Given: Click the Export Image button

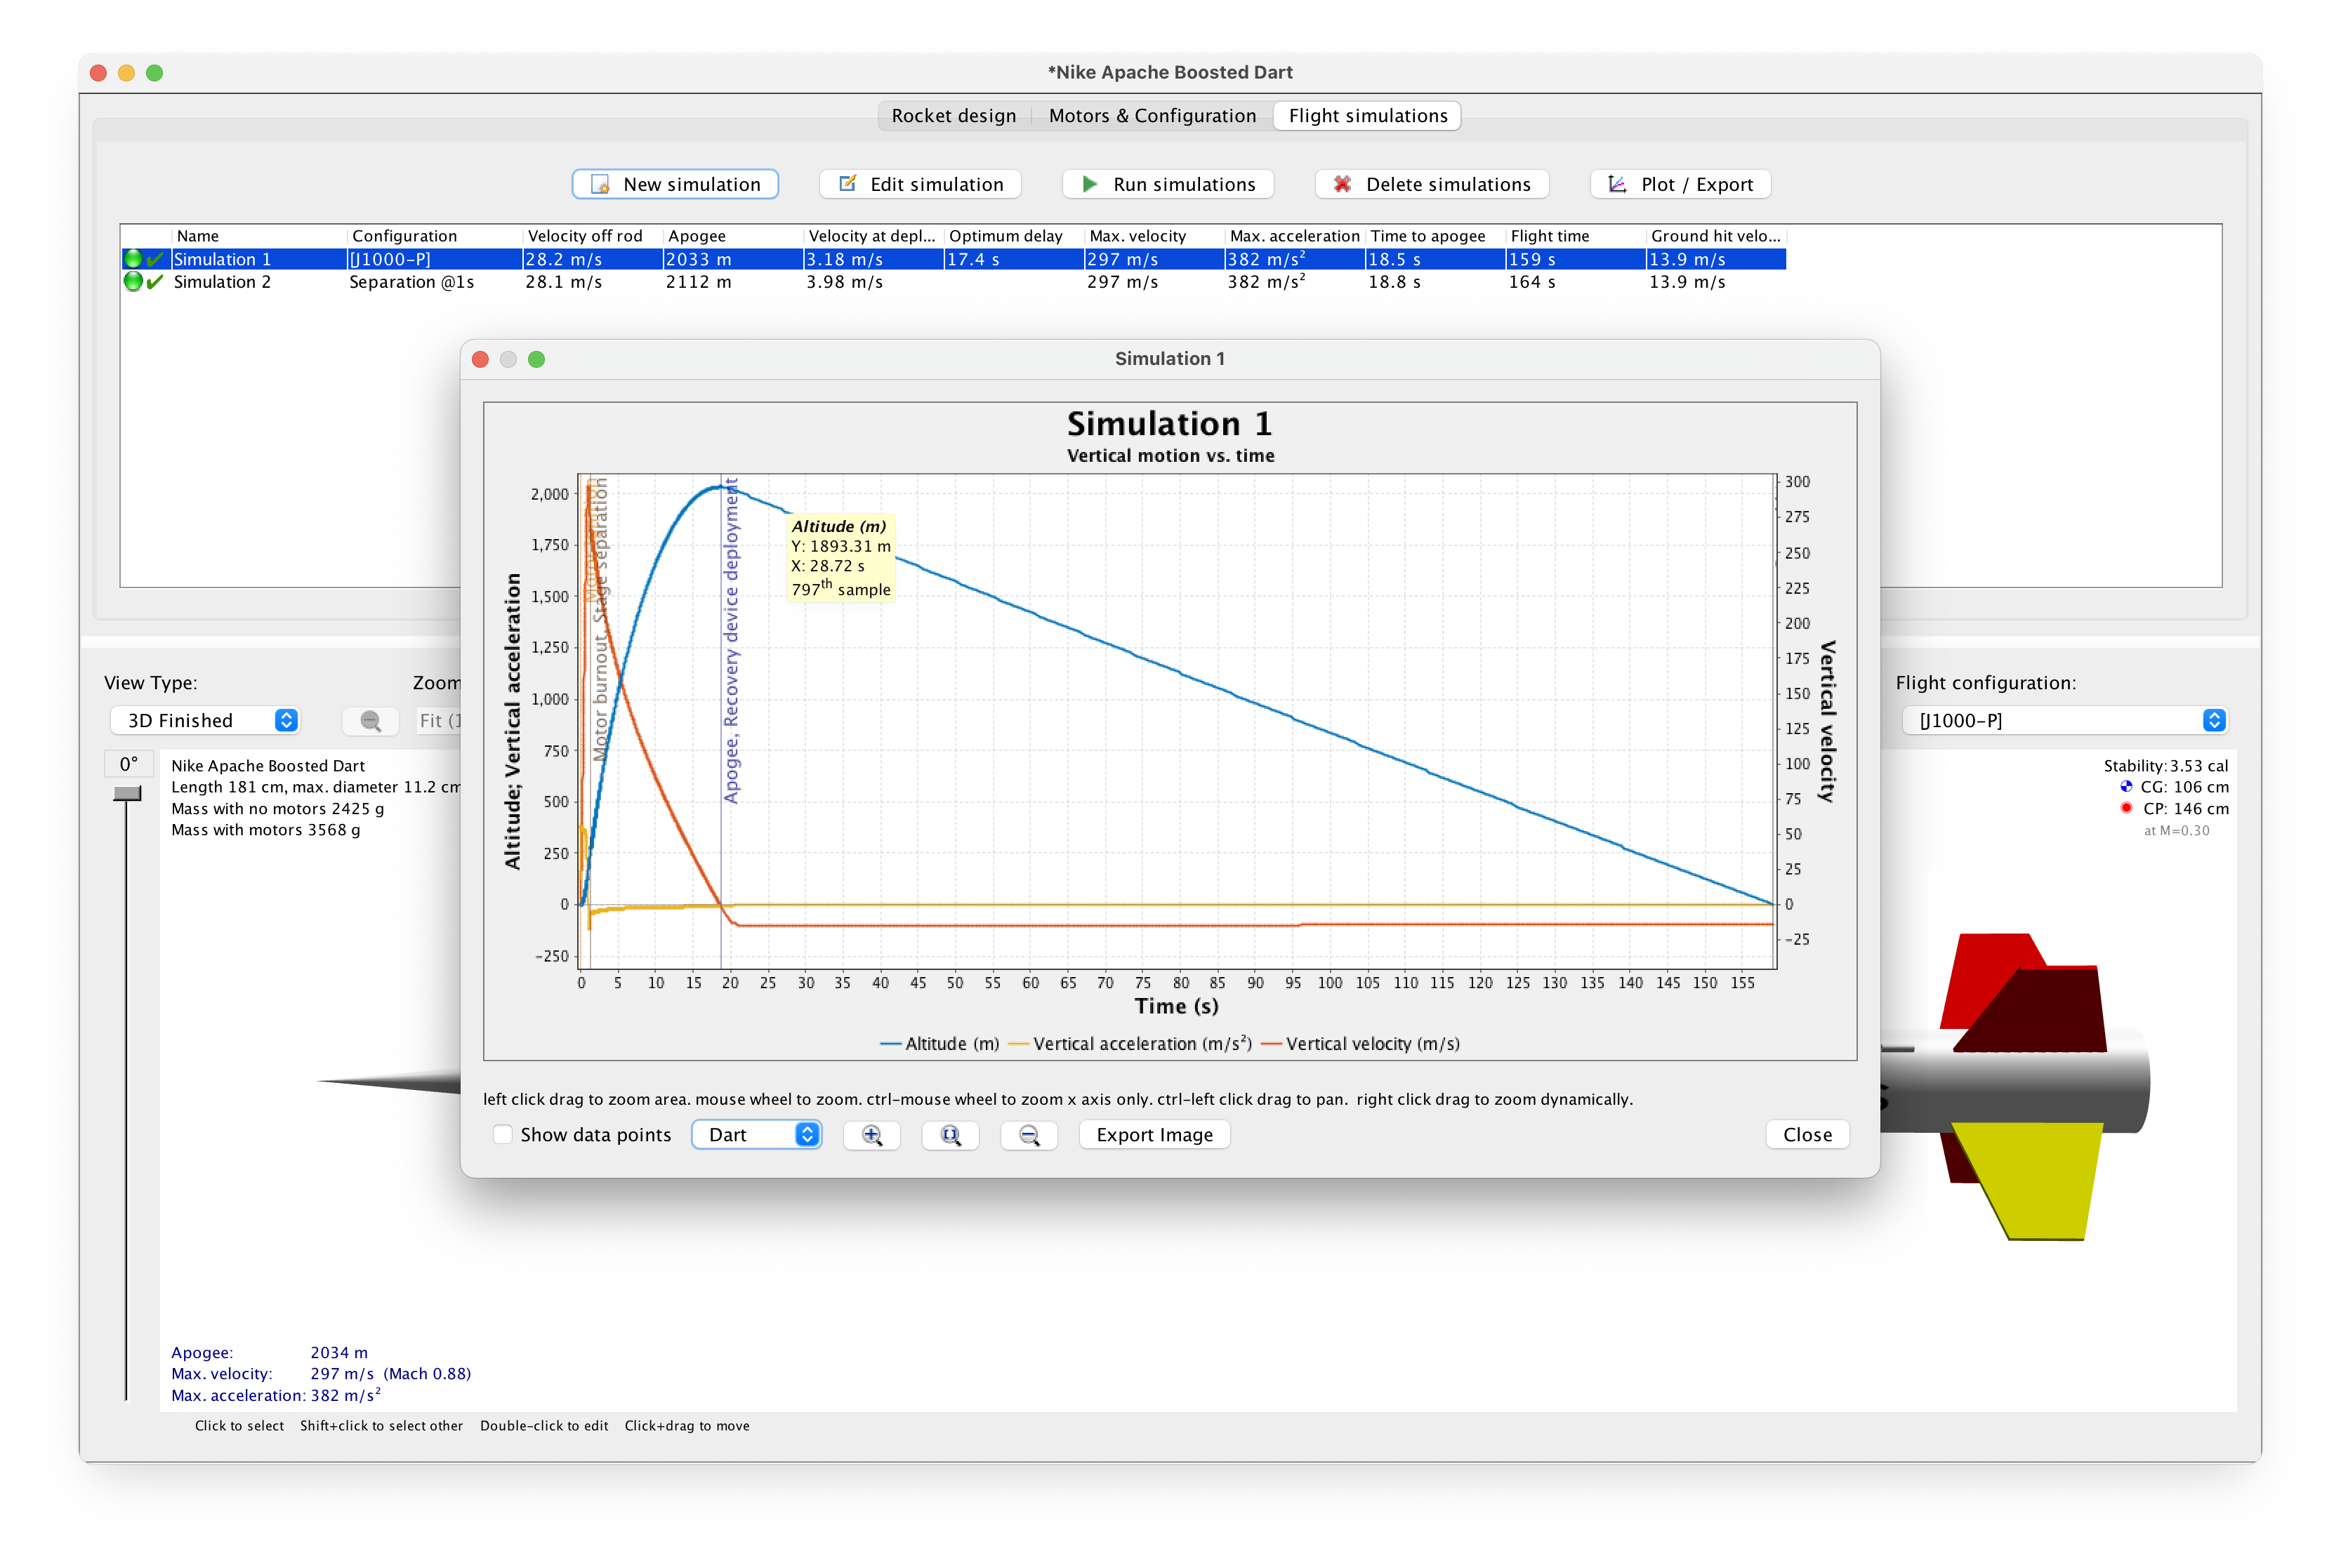Looking at the screenshot, I should coord(1154,1135).
